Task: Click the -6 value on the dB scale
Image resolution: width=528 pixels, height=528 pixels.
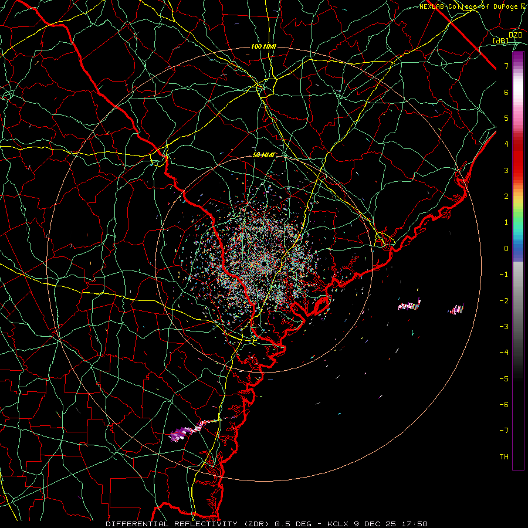Action: pyautogui.click(x=504, y=404)
